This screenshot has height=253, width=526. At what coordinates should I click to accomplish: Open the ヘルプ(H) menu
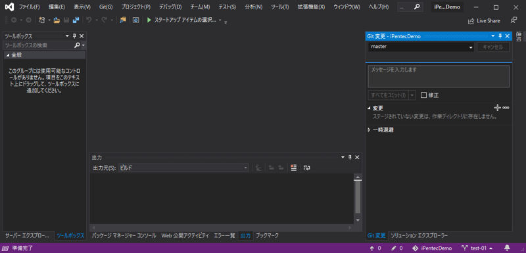[379, 7]
